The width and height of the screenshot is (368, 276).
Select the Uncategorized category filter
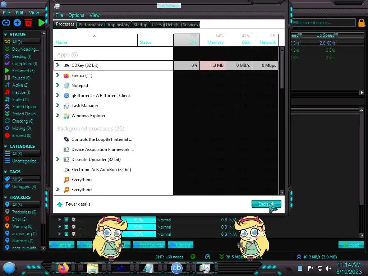(x=22, y=161)
